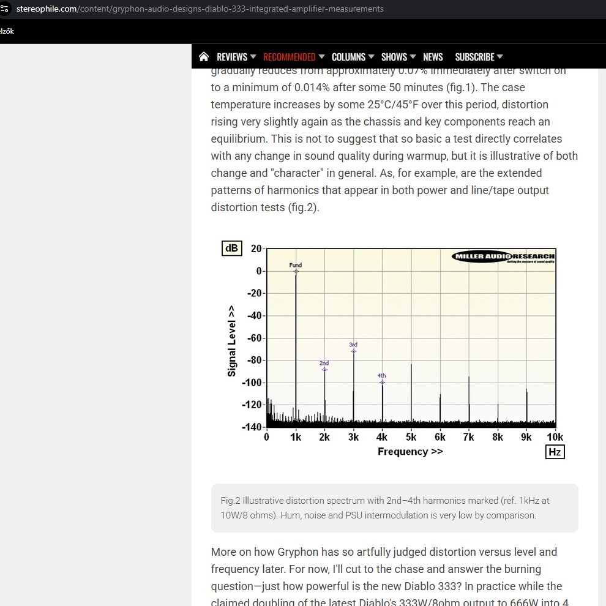Open the Shows menu
Image resolution: width=606 pixels, height=606 pixels.
click(394, 57)
